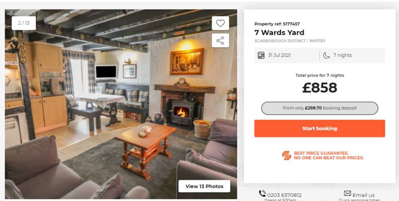Click the 7 Wards Yard title
Image resolution: width=399 pixels, height=201 pixels.
[279, 33]
